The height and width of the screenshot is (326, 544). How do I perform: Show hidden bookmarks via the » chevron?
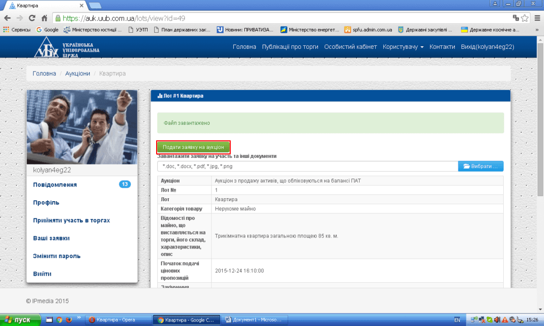[536, 30]
